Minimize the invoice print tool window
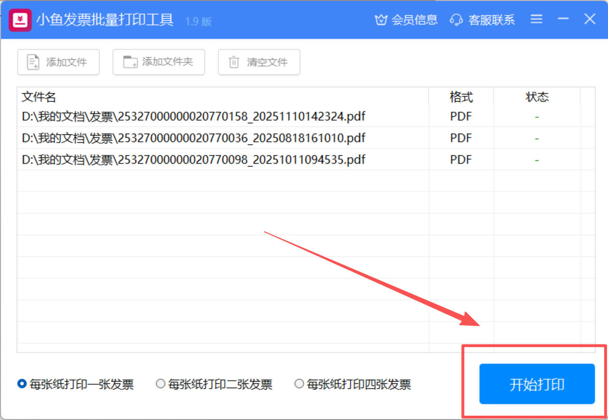 pyautogui.click(x=563, y=19)
